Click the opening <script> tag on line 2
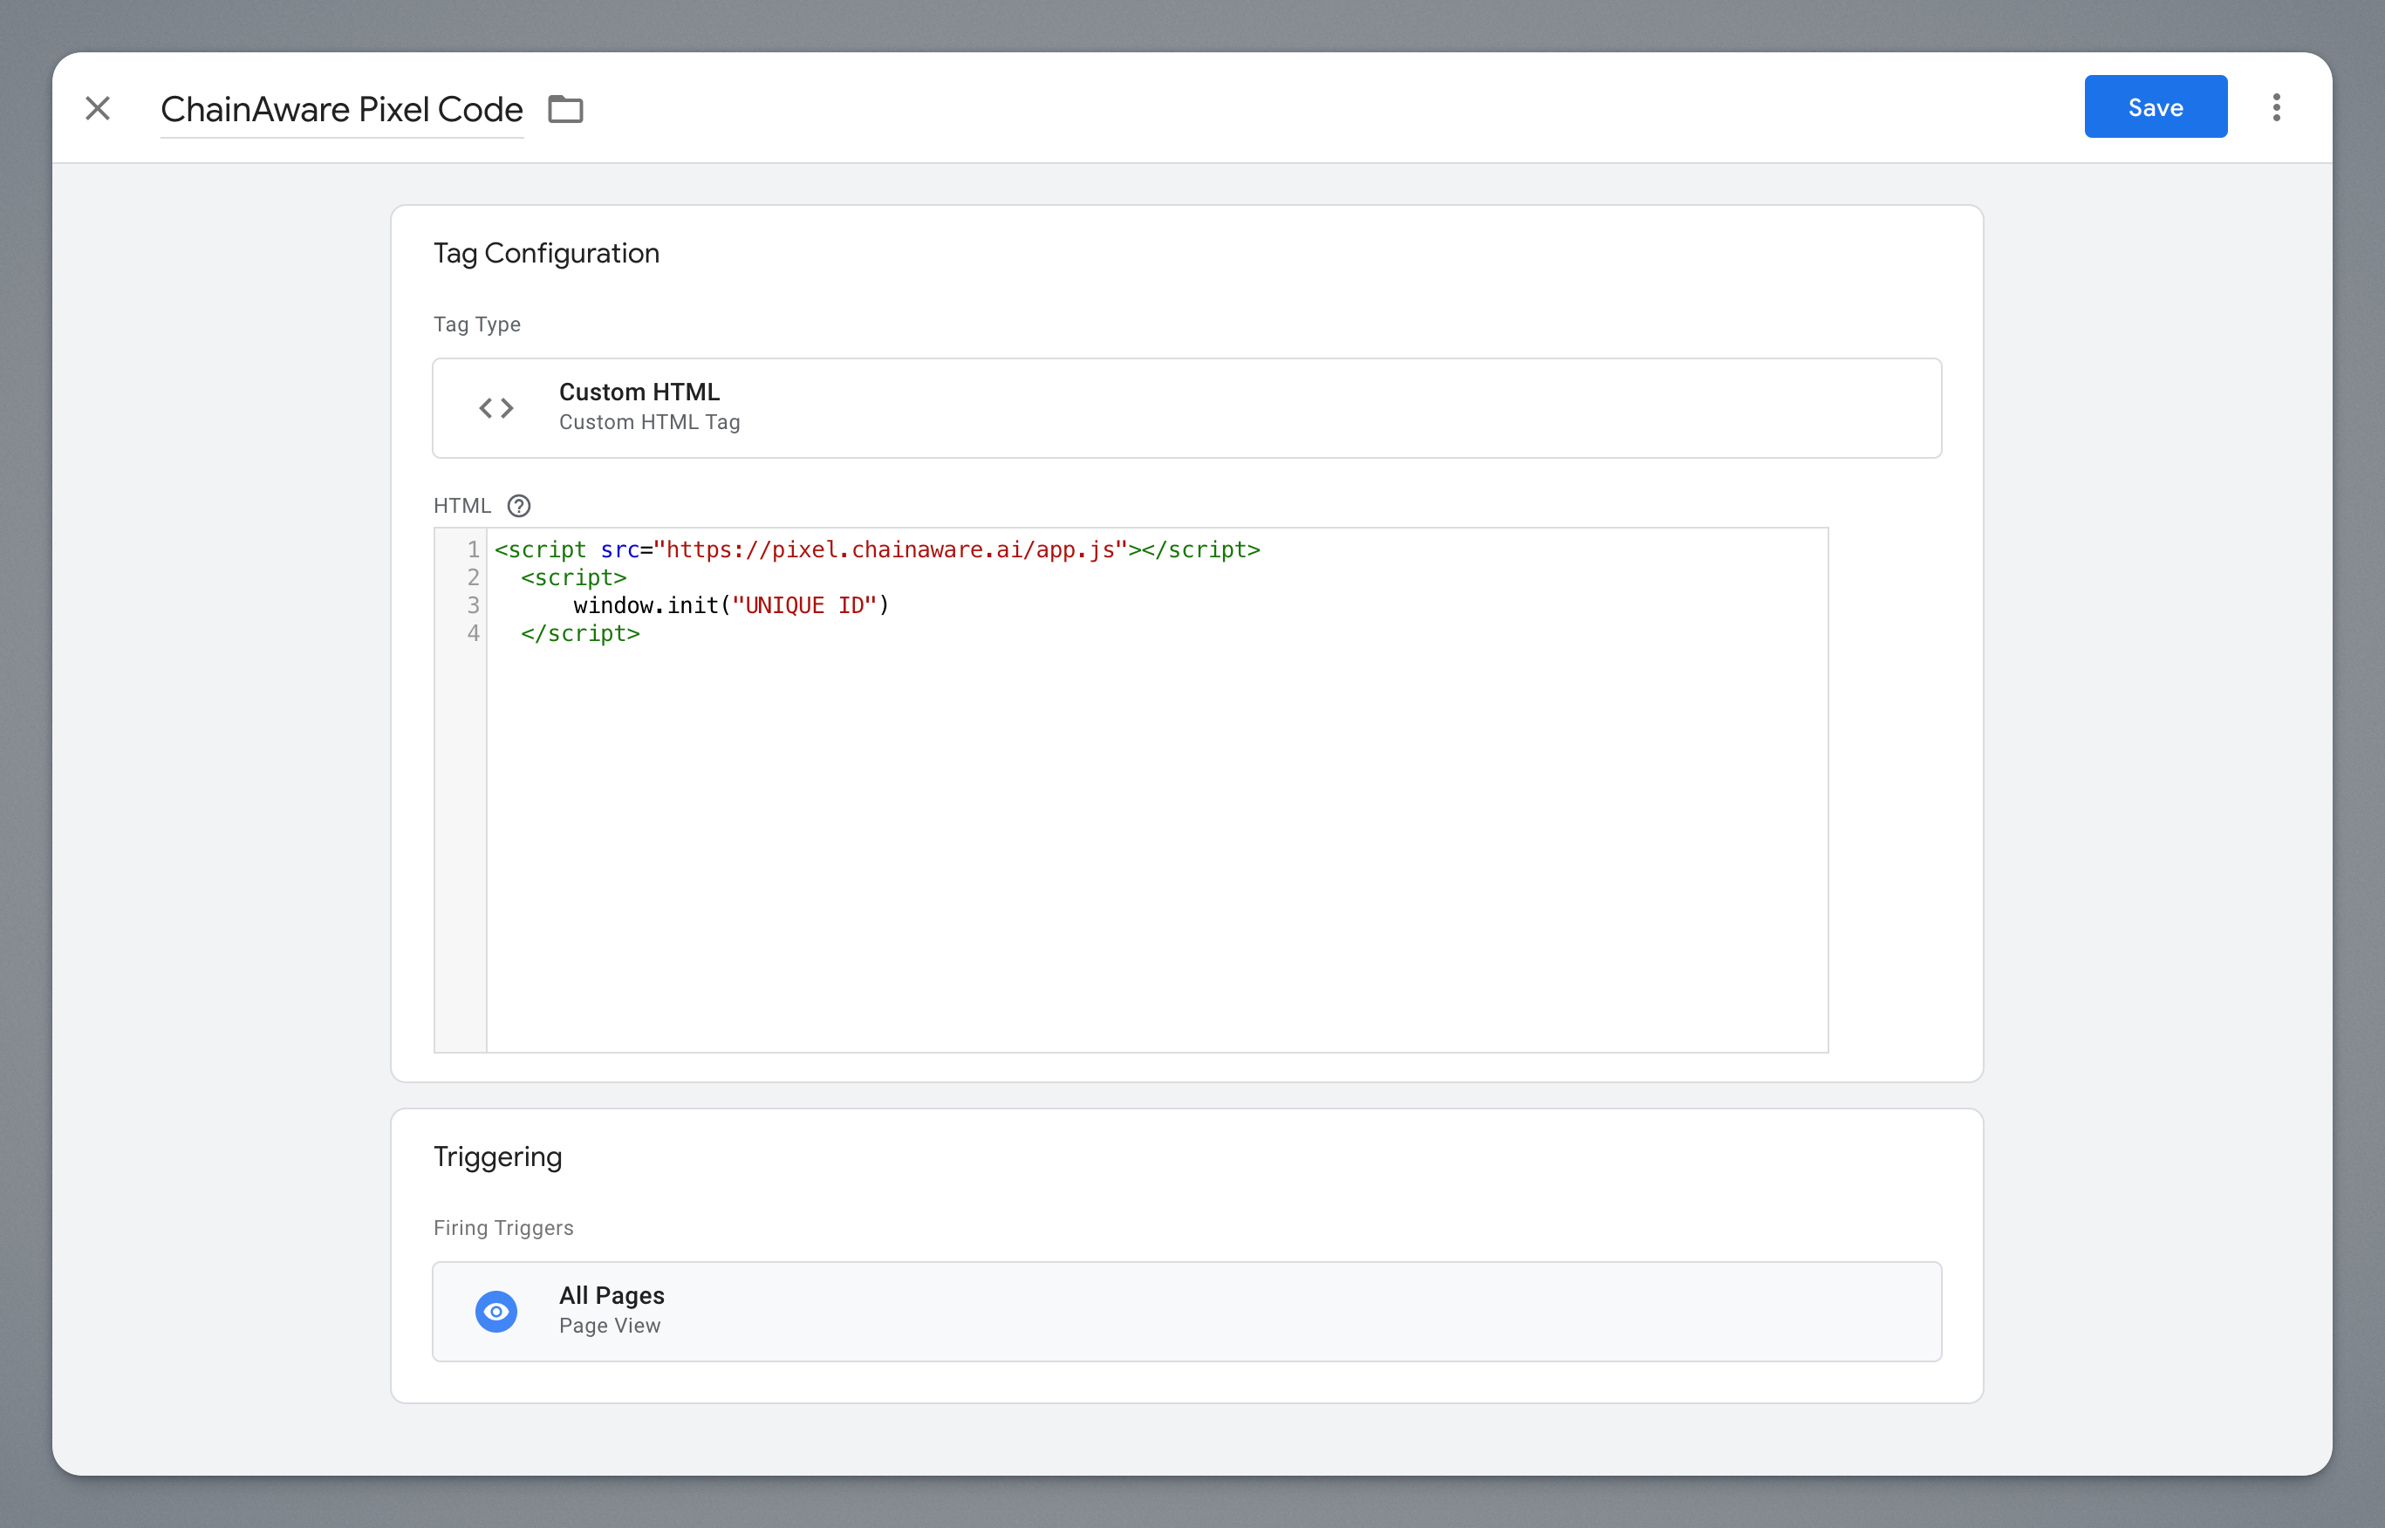Viewport: 2385px width, 1528px height. (x=574, y=577)
